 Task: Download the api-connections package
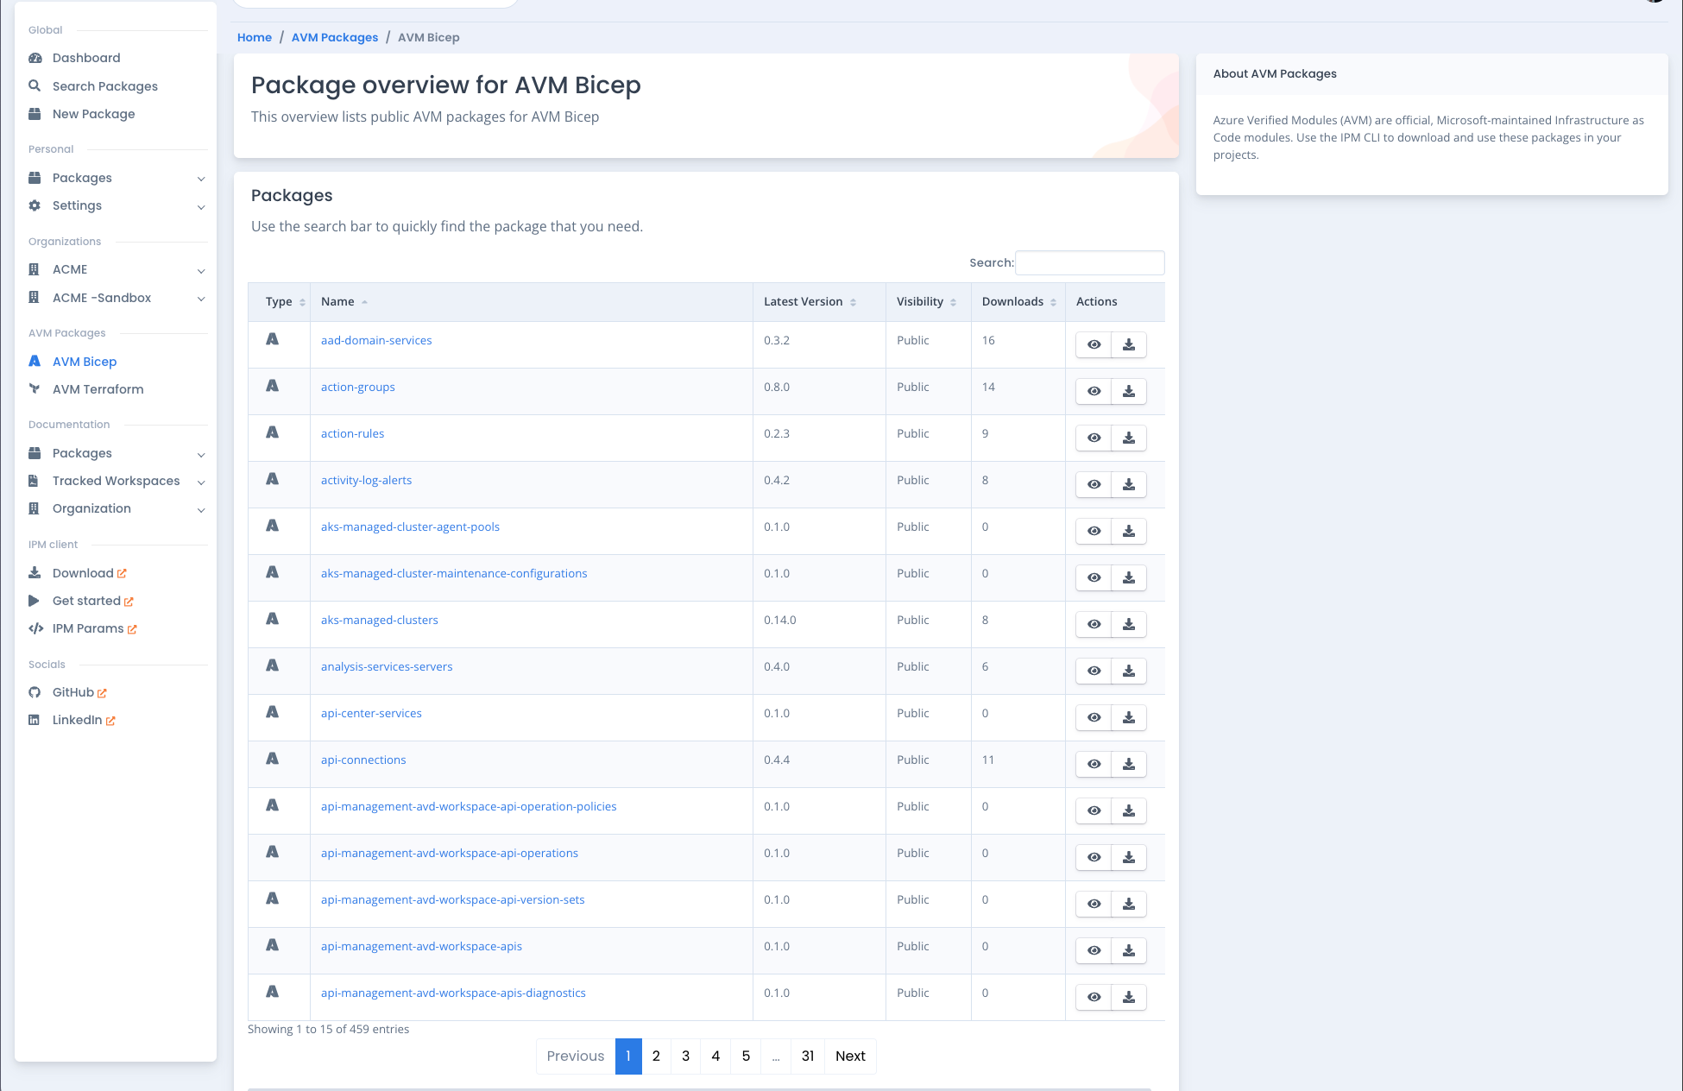[1128, 764]
